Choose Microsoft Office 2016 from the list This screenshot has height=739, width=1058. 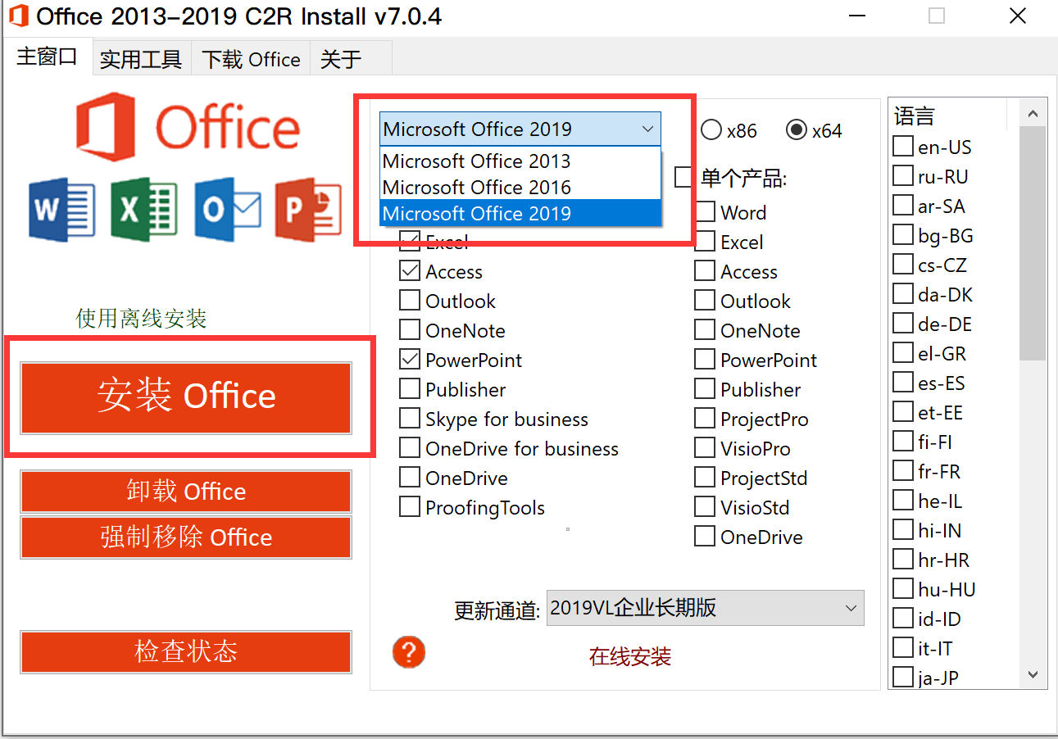(x=520, y=187)
